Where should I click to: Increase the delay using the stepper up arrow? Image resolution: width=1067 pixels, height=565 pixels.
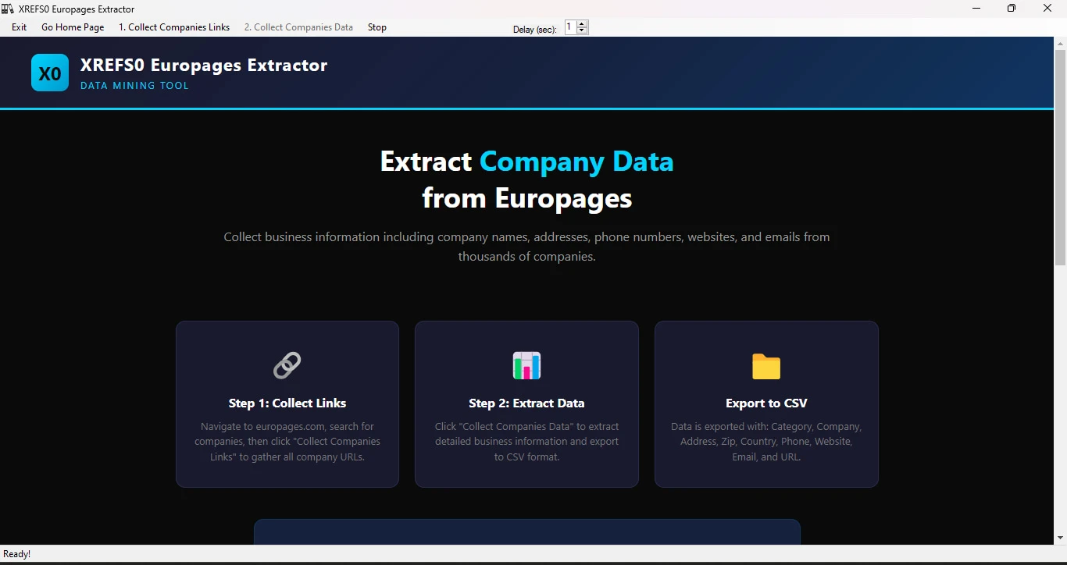pyautogui.click(x=581, y=24)
